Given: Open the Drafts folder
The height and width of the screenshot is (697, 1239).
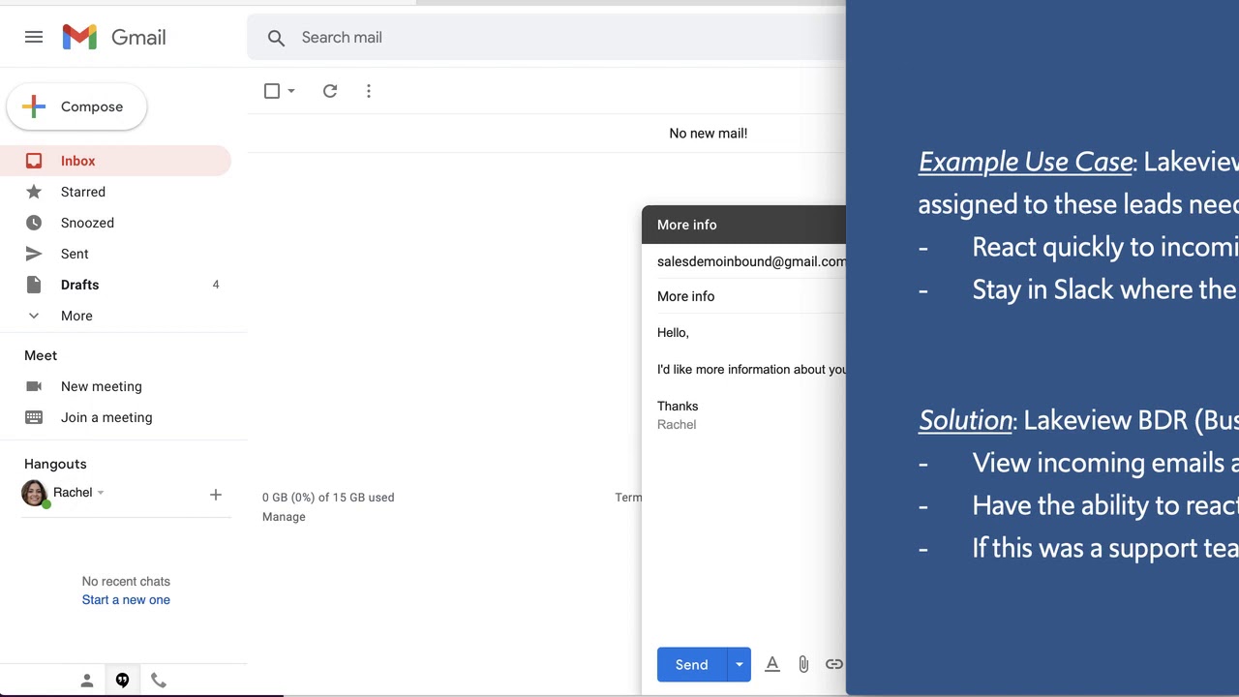Looking at the screenshot, I should tap(115, 285).
